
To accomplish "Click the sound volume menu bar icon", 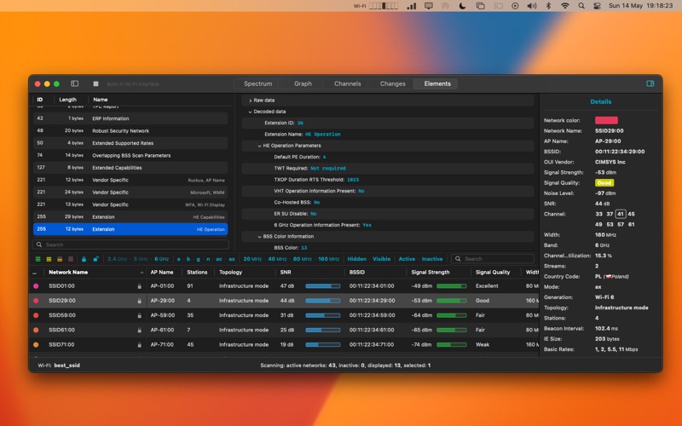I will pyautogui.click(x=531, y=6).
